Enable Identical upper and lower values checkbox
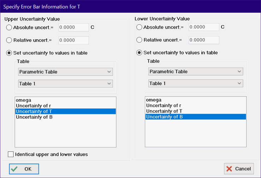Screen dimensions: 261x178 click(x=11, y=154)
